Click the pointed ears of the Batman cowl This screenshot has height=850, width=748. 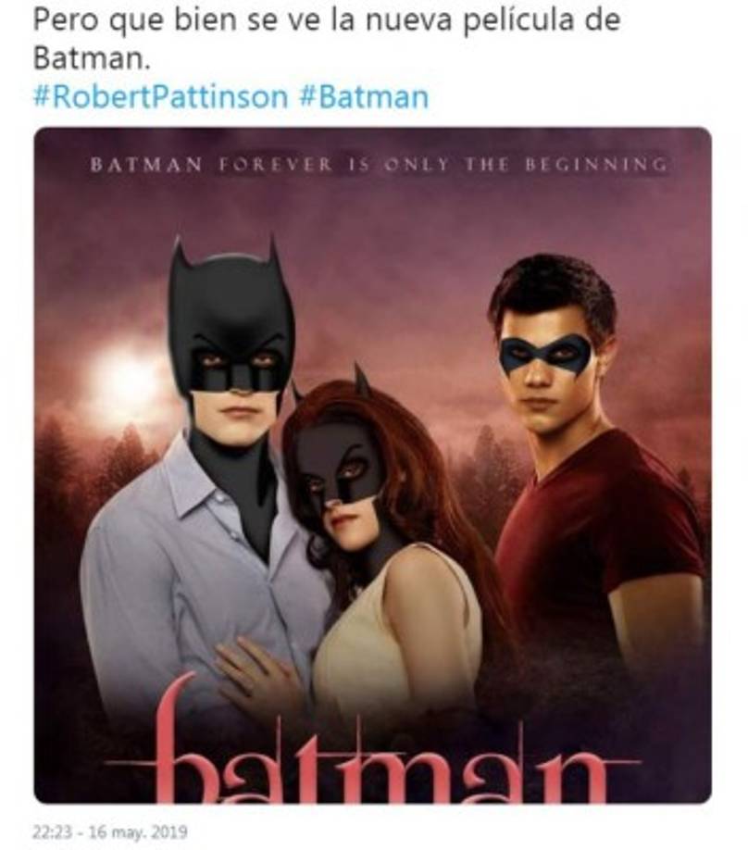tap(273, 255)
